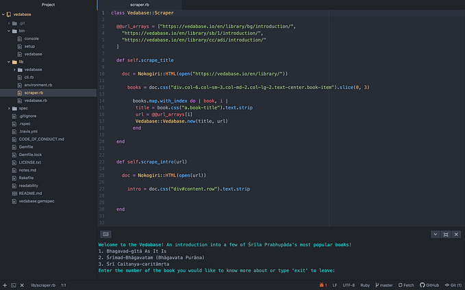465x290 pixels.
Task: Collapse the bin folder
Action: (9, 31)
